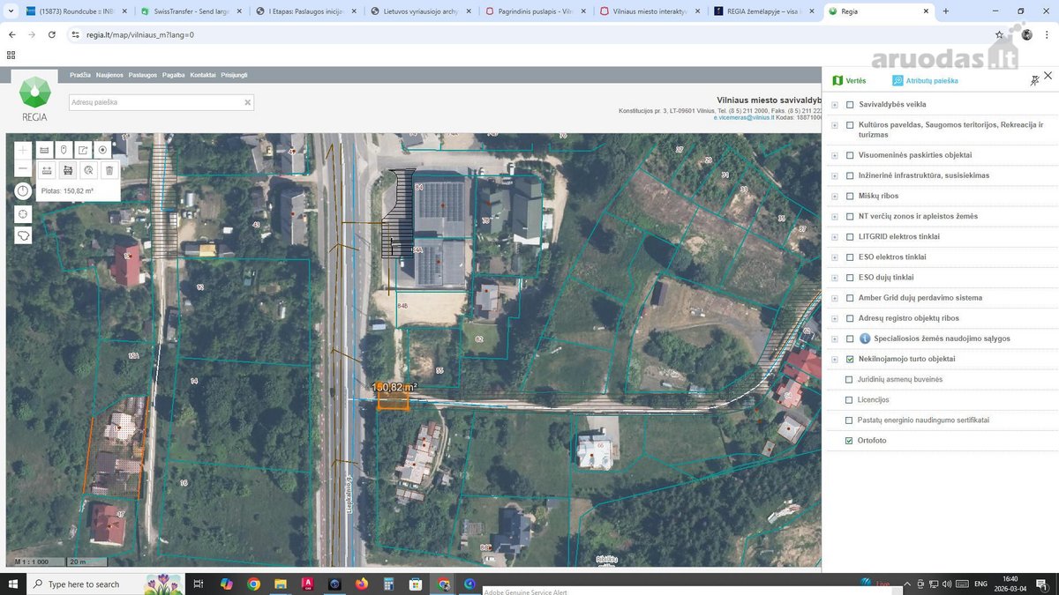Delete measurements with trash icon
The height and width of the screenshot is (595, 1059).
[x=109, y=170]
